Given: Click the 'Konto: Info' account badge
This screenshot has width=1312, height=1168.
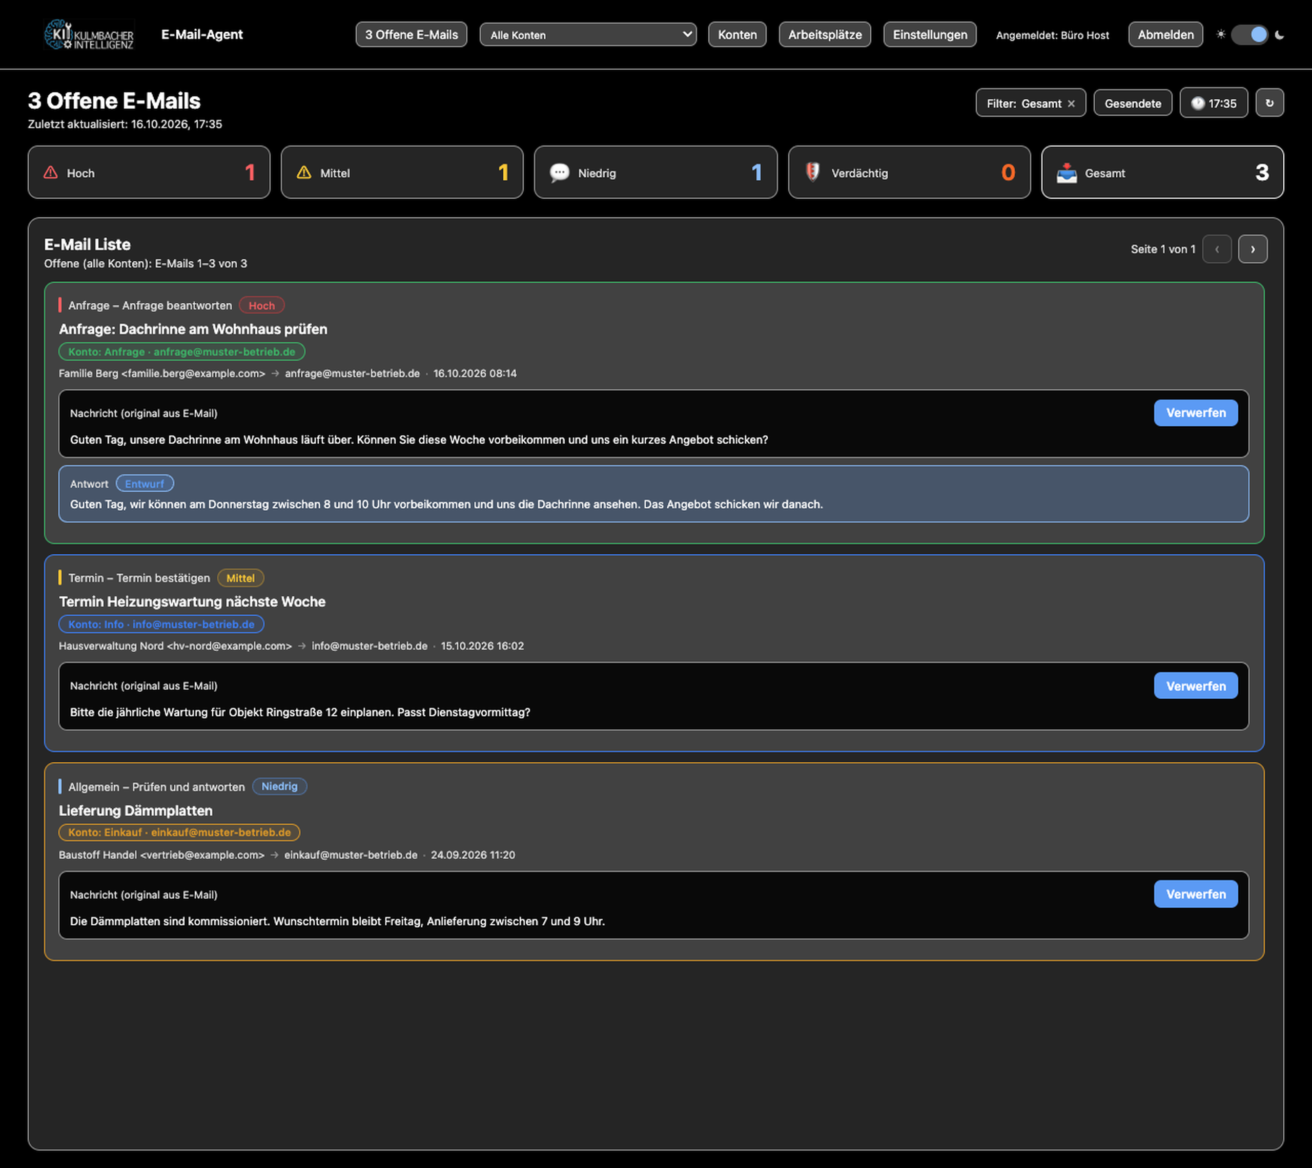Looking at the screenshot, I should 161,624.
